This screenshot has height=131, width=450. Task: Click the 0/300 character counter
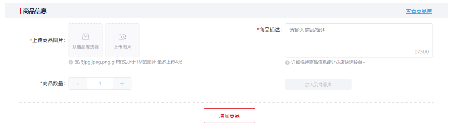pos(422,52)
